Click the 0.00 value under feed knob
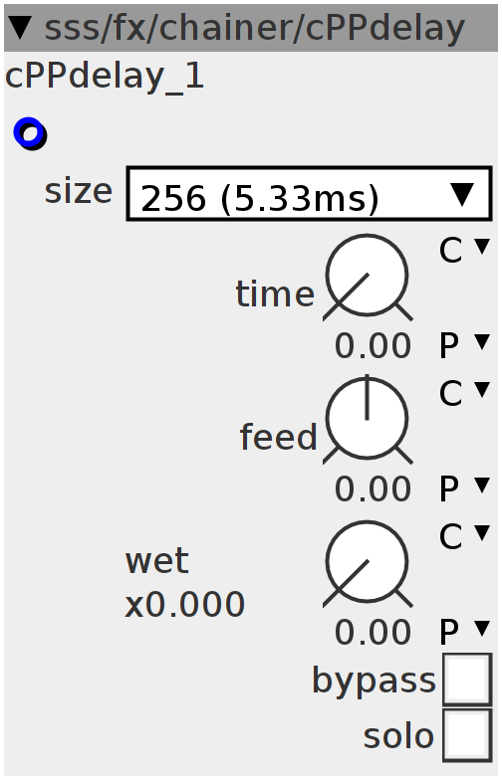Viewport: 502px width, 780px height. [373, 489]
